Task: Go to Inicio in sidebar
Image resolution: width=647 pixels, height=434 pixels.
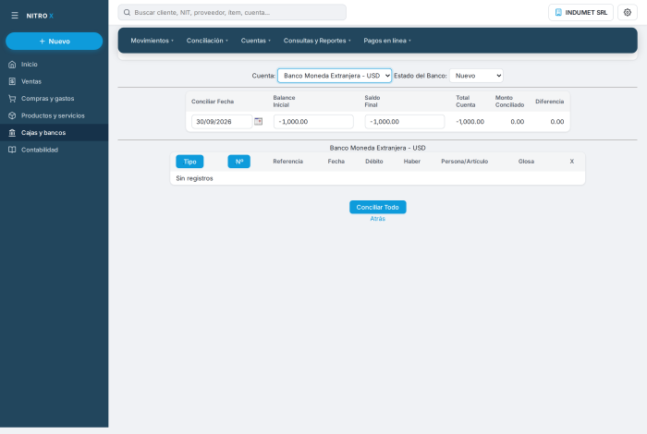Action: [54, 65]
